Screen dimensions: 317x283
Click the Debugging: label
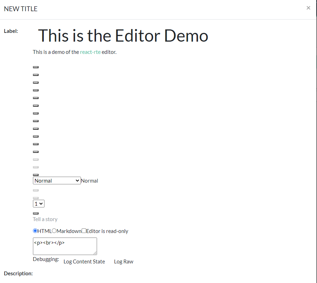click(46, 259)
